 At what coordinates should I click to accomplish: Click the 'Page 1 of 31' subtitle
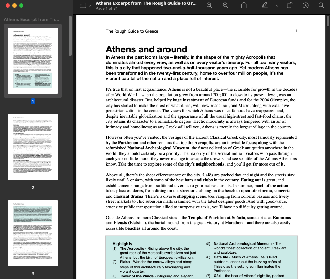(106, 8)
